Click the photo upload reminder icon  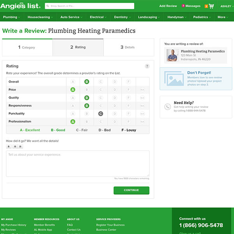(x=174, y=78)
